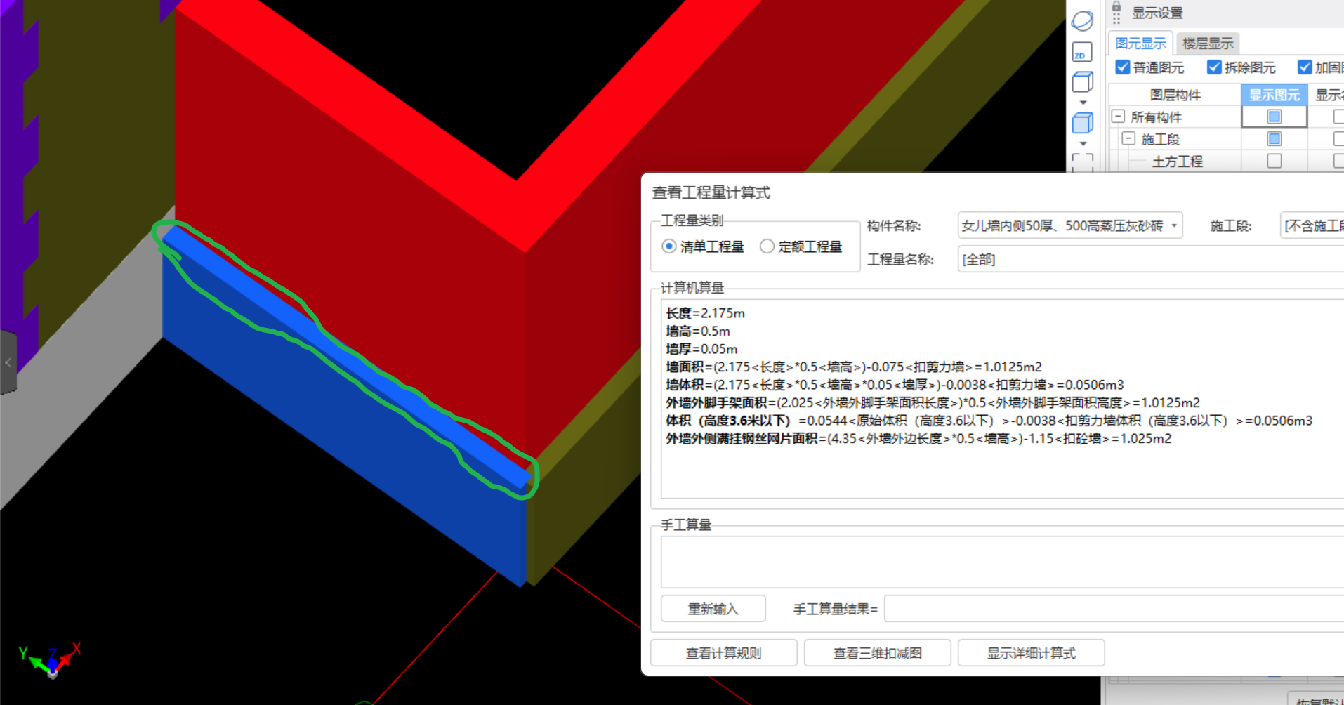Disable the 拆除图元 checkbox
The height and width of the screenshot is (705, 1344).
point(1214,67)
